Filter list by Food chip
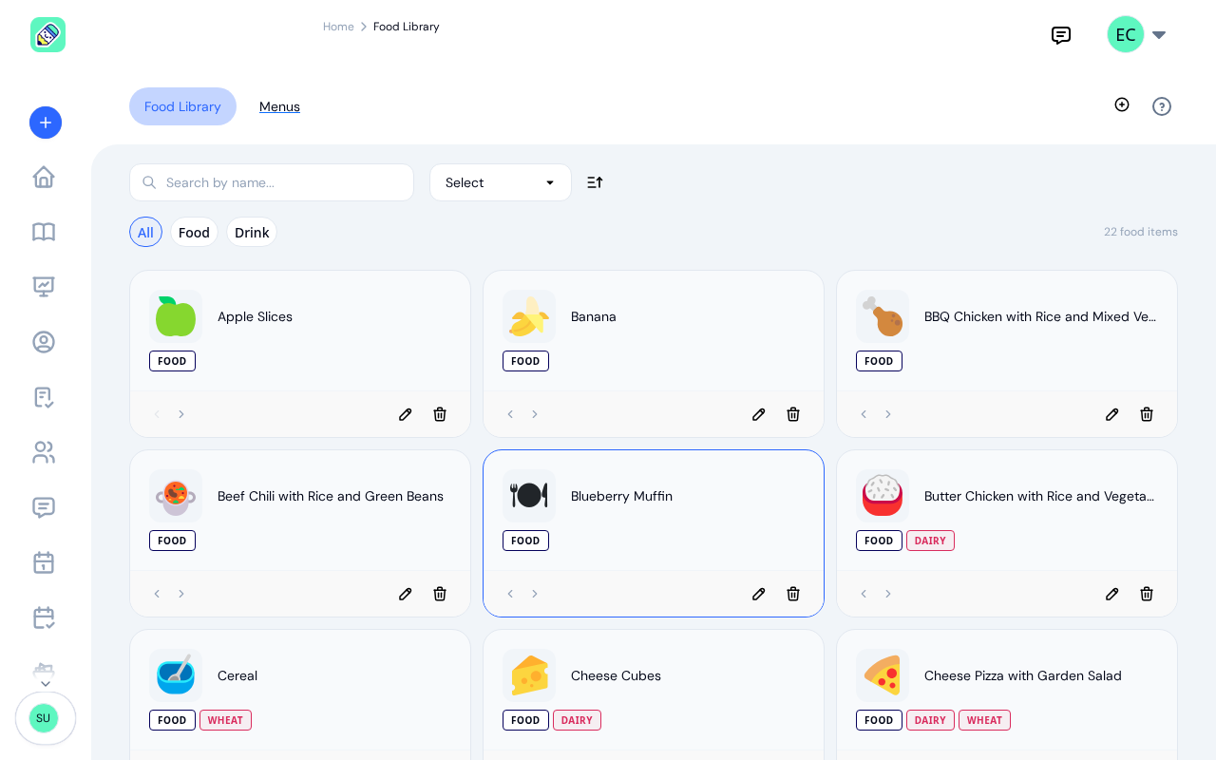Image resolution: width=1216 pixels, height=760 pixels. [194, 232]
